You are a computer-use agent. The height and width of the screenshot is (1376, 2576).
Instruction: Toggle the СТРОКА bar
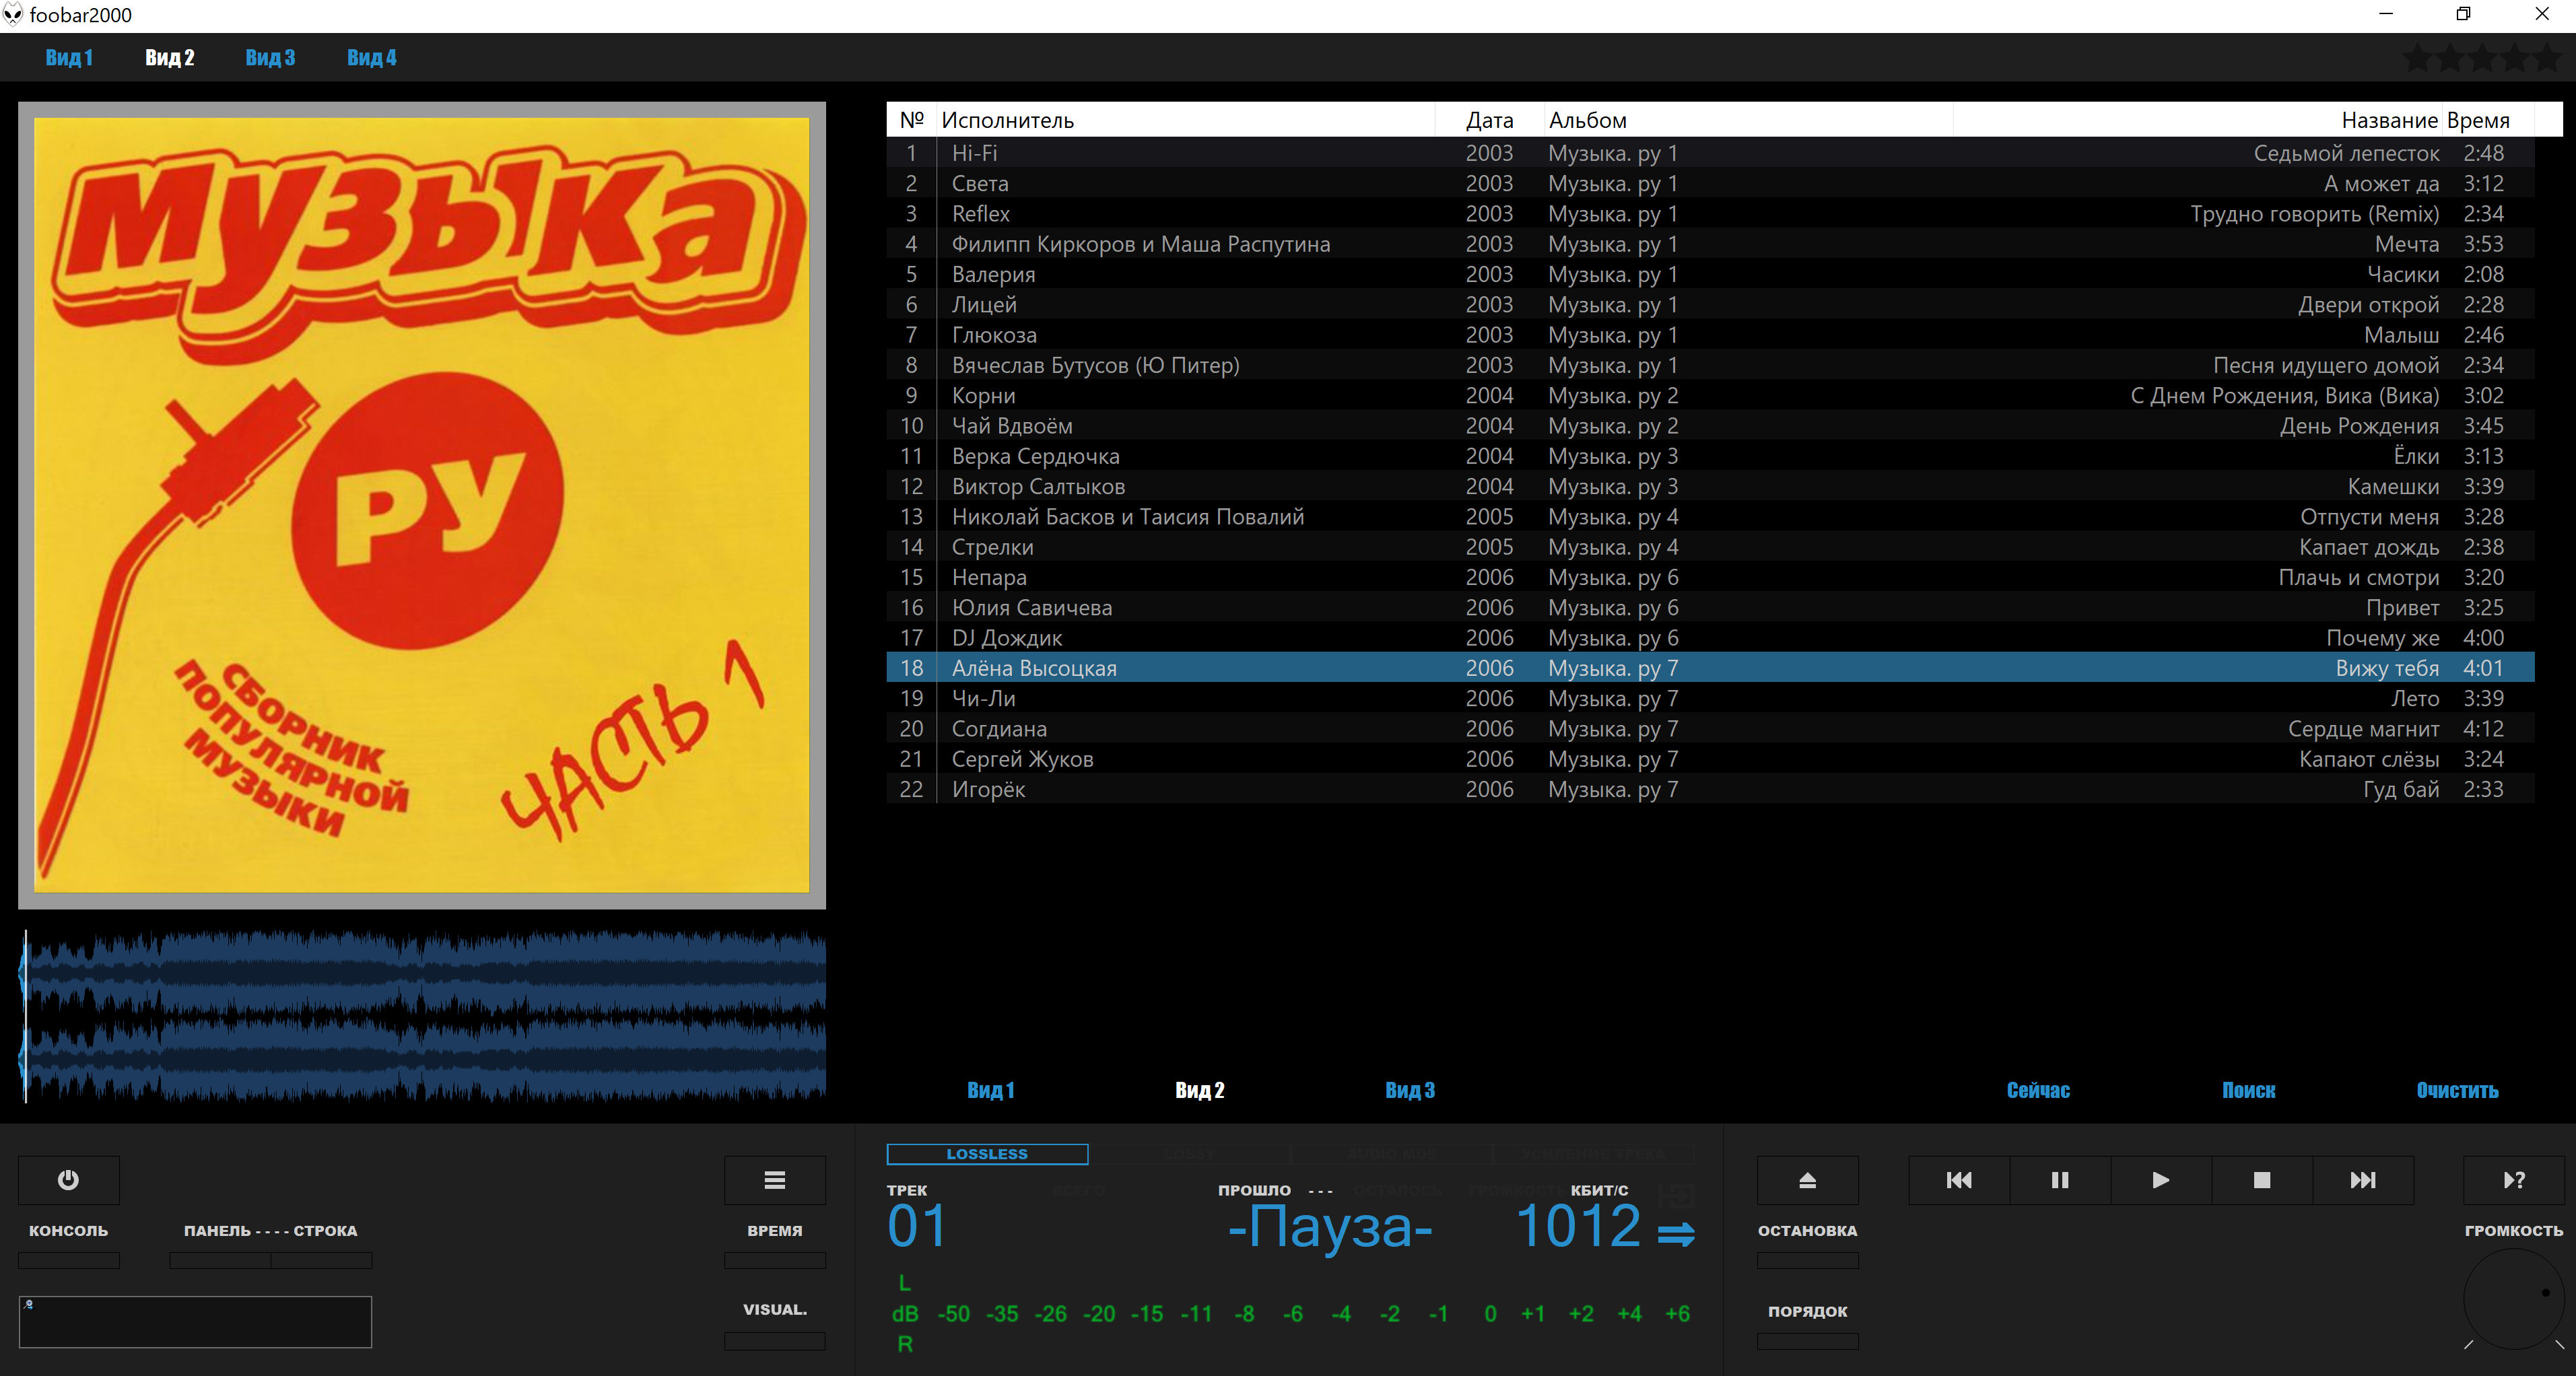(321, 1260)
